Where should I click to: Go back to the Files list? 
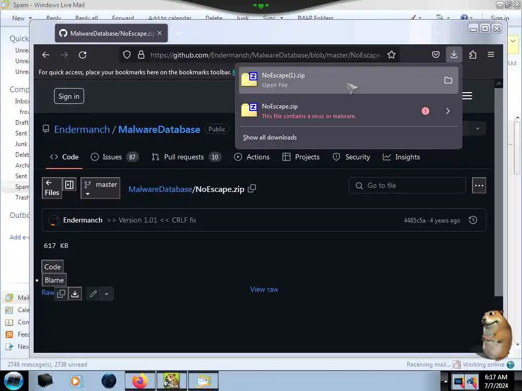[x=52, y=188]
